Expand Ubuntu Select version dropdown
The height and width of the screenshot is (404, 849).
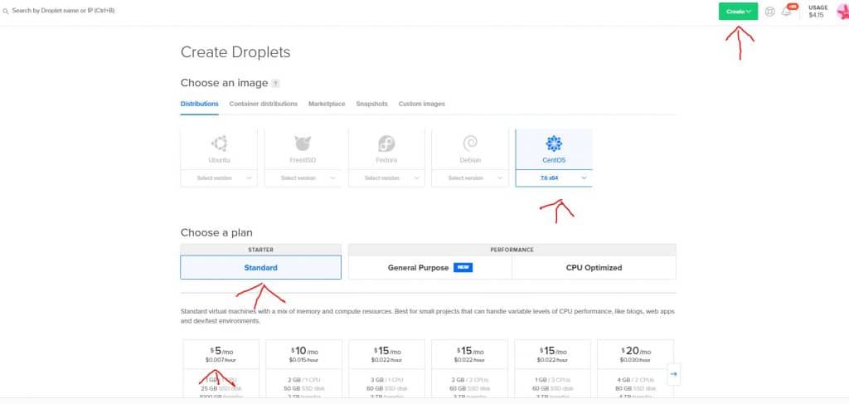click(x=219, y=178)
